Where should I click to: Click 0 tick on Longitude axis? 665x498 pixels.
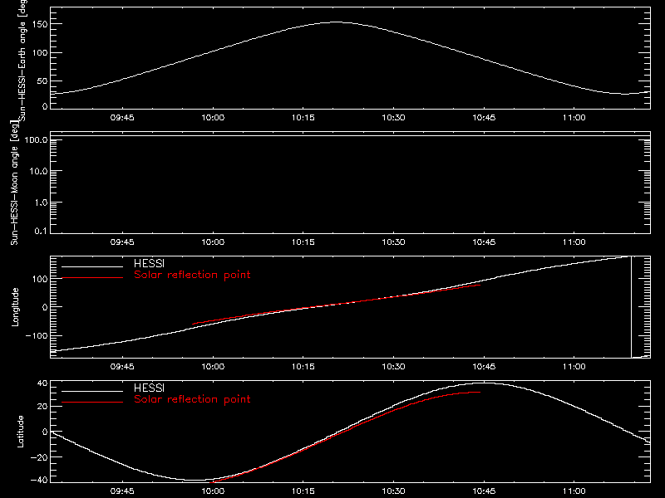[46, 307]
